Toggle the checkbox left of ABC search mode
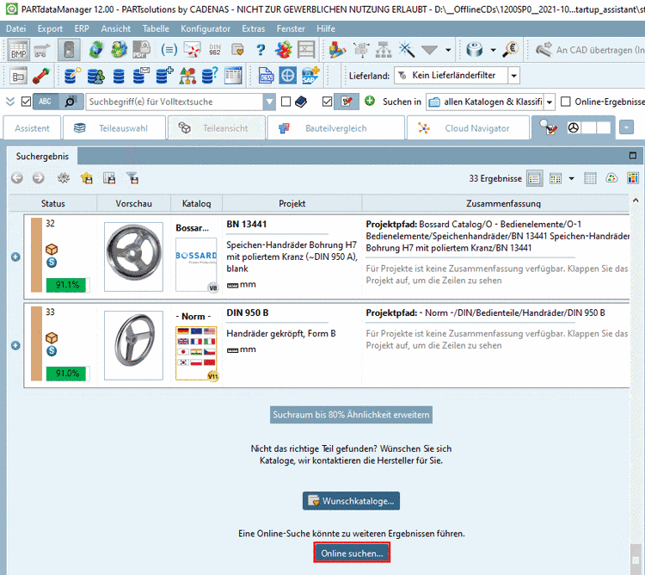 (x=26, y=102)
